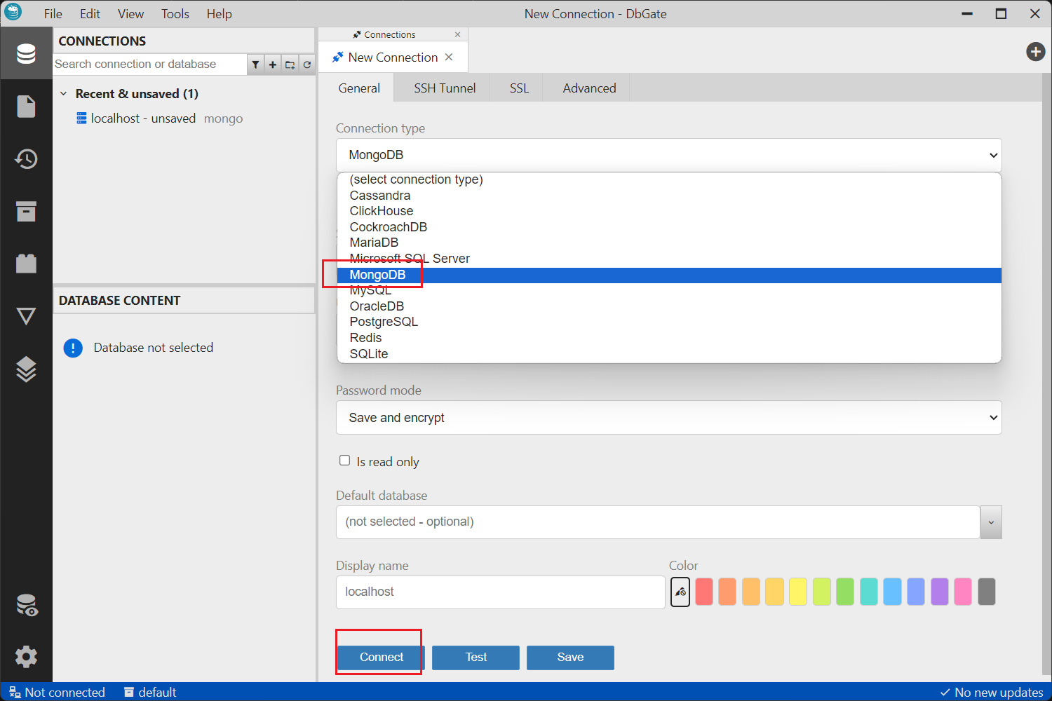Screen dimensions: 1052x701
Task: Open the database connections sidebar icon
Action: [26, 54]
